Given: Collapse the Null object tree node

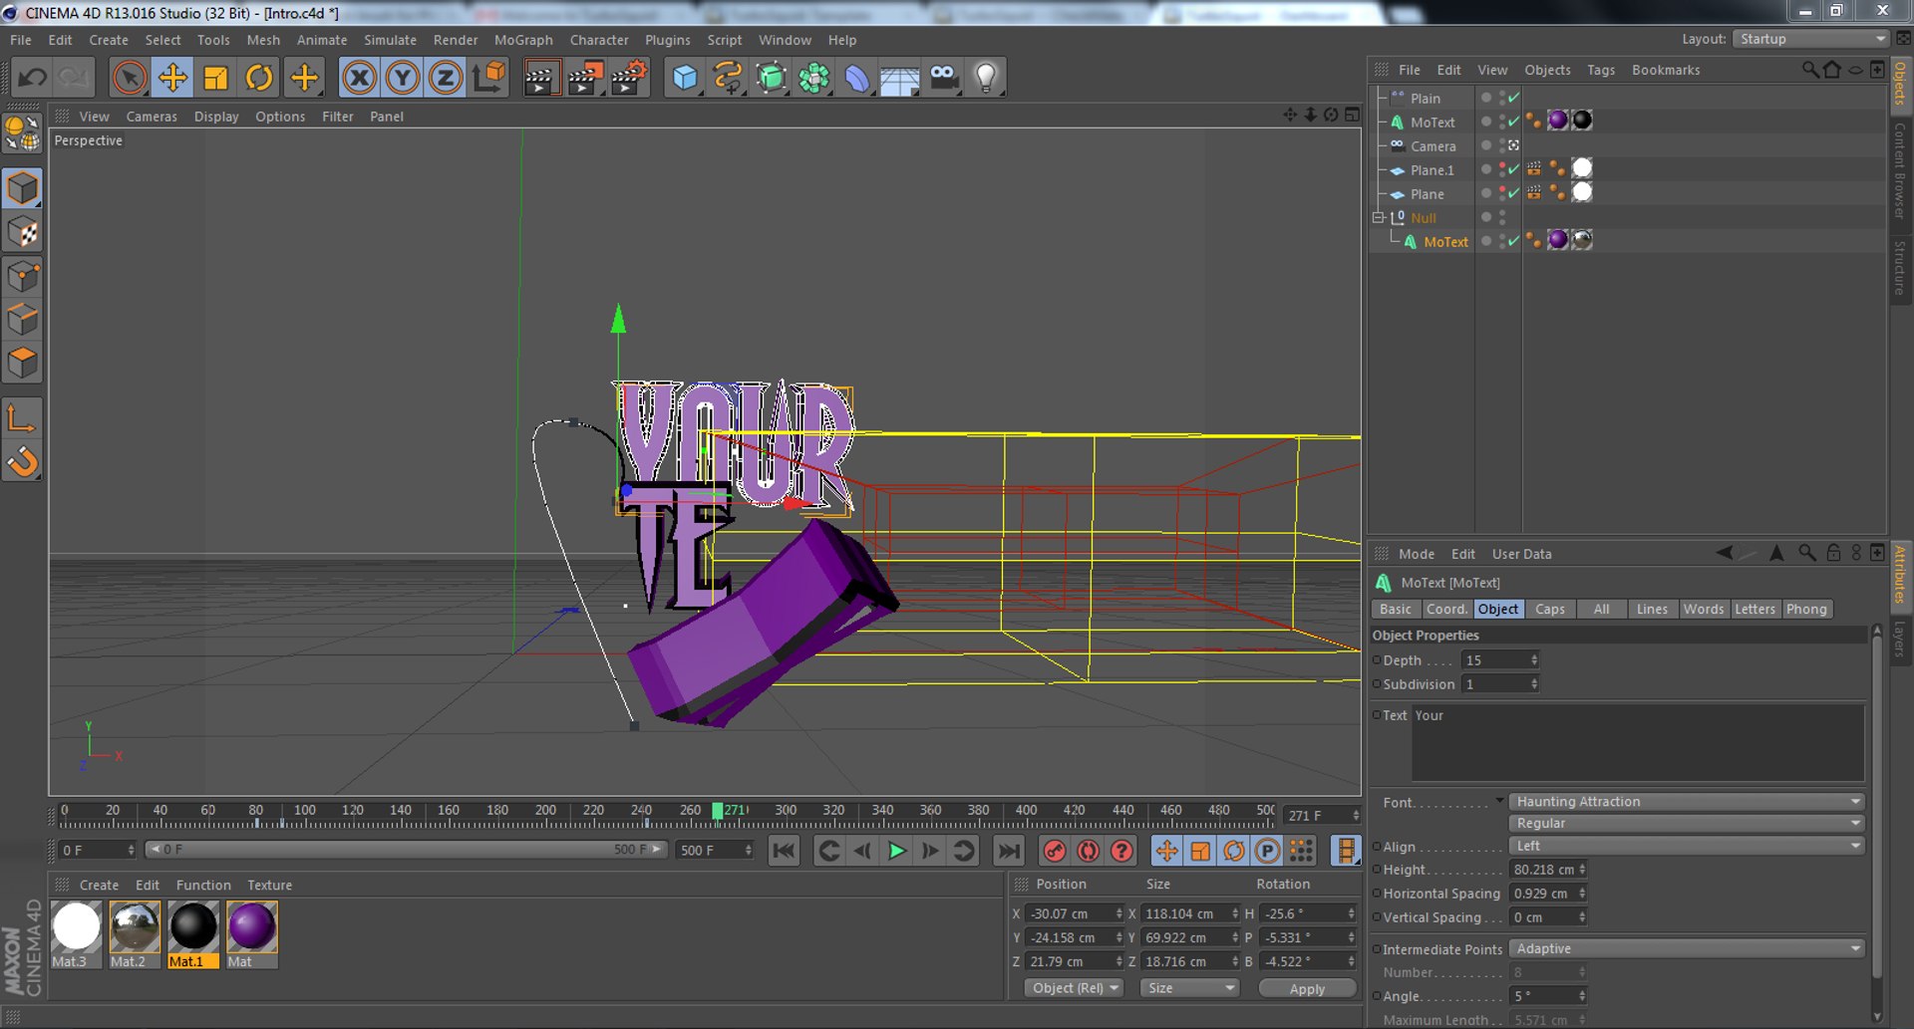Looking at the screenshot, I should (1379, 217).
